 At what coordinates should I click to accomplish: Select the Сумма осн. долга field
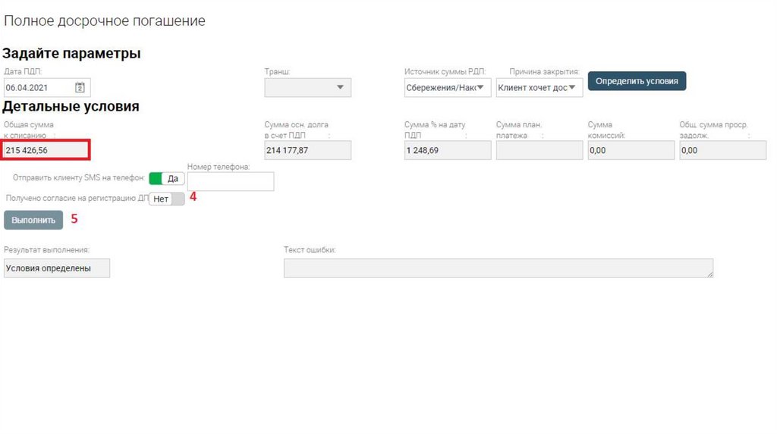click(x=307, y=150)
